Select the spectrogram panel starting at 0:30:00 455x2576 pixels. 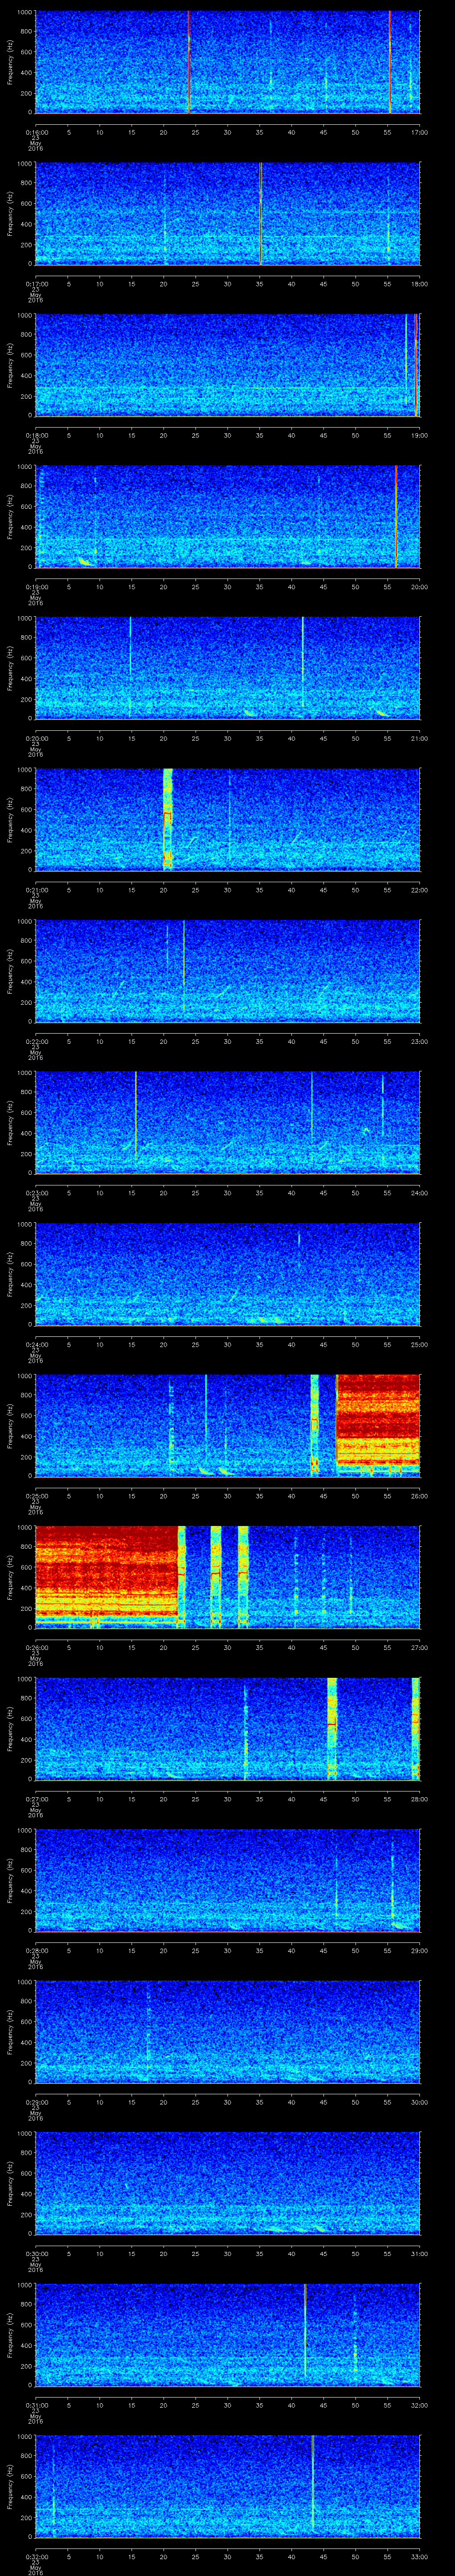(x=227, y=2183)
